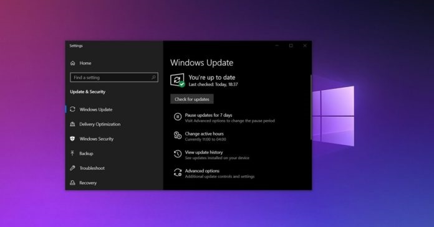The width and height of the screenshot is (434, 227).
Task: Close the Settings window
Action: coord(305,45)
